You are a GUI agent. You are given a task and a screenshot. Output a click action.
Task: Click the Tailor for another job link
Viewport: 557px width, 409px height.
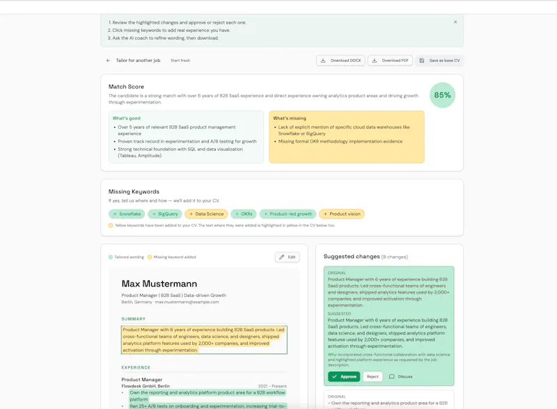[138, 61]
